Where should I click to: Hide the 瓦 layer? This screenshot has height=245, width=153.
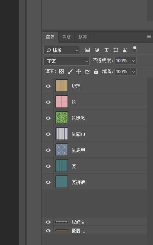(48, 166)
